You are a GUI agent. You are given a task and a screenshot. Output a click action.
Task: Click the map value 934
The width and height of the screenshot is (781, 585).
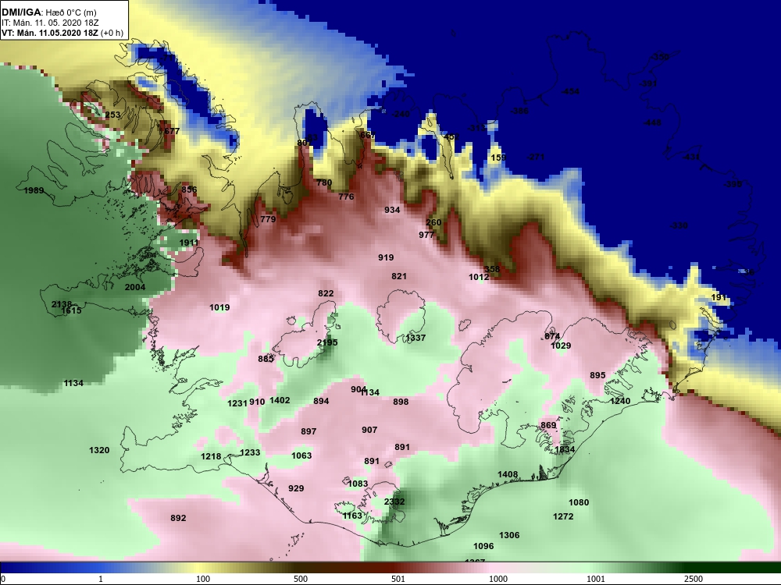coord(393,210)
